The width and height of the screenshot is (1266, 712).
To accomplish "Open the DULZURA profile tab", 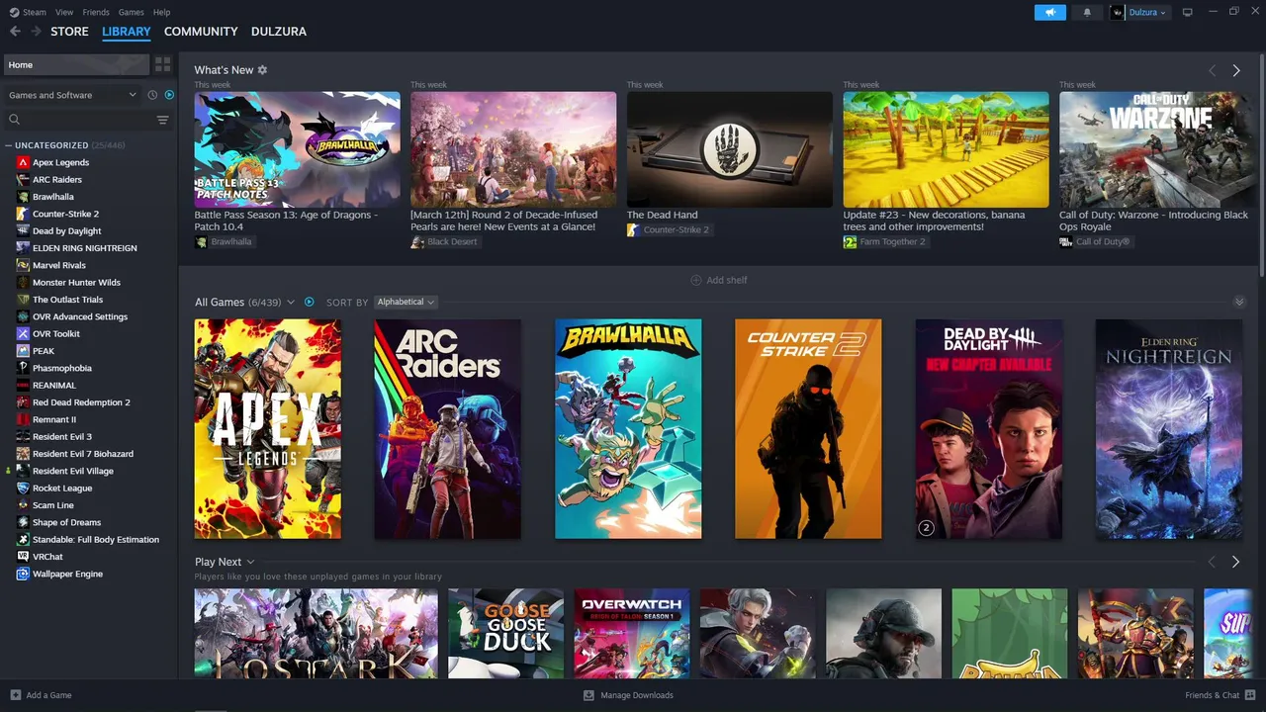I will click(279, 32).
